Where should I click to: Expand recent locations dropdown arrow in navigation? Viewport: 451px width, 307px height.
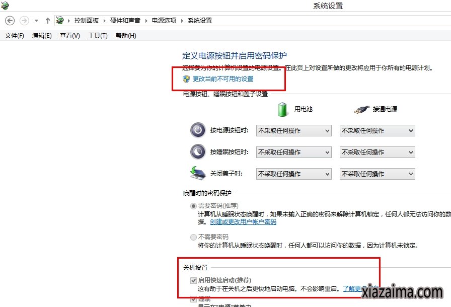click(36, 21)
